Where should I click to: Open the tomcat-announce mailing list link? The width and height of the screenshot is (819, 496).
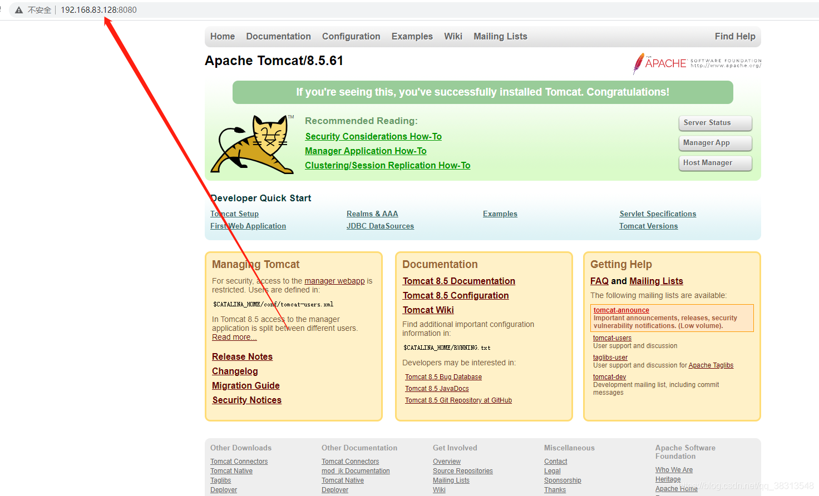(621, 310)
